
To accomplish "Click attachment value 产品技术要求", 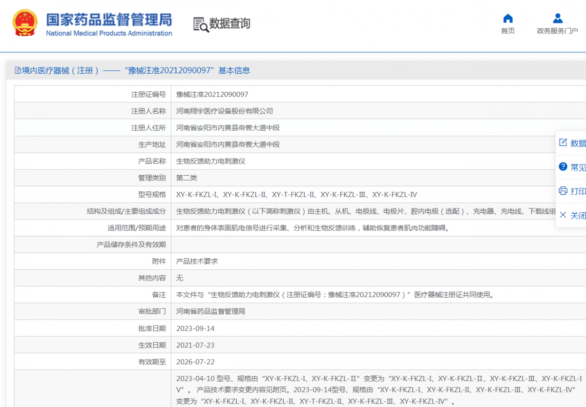I will 197,261.
